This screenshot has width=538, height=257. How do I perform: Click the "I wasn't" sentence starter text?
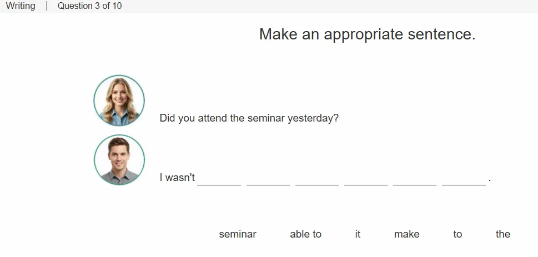(x=177, y=178)
